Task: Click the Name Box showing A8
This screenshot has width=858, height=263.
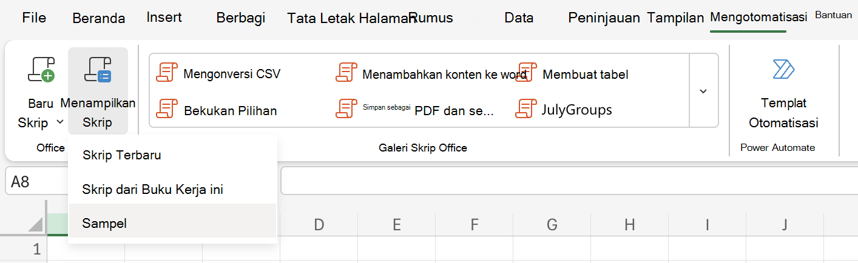Action: (x=36, y=182)
